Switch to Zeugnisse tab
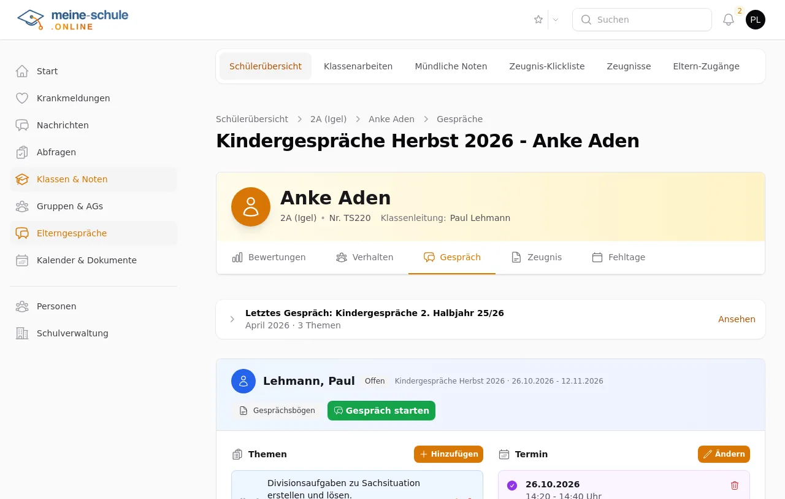This screenshot has width=785, height=499. coord(629,66)
